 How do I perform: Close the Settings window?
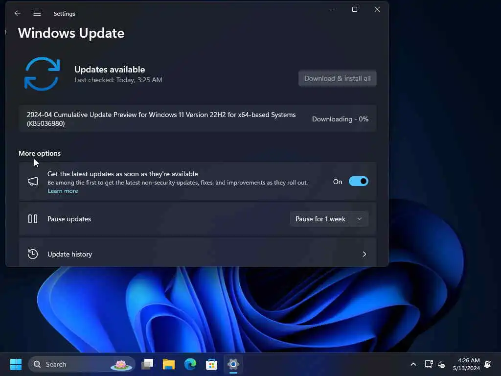pos(377,9)
